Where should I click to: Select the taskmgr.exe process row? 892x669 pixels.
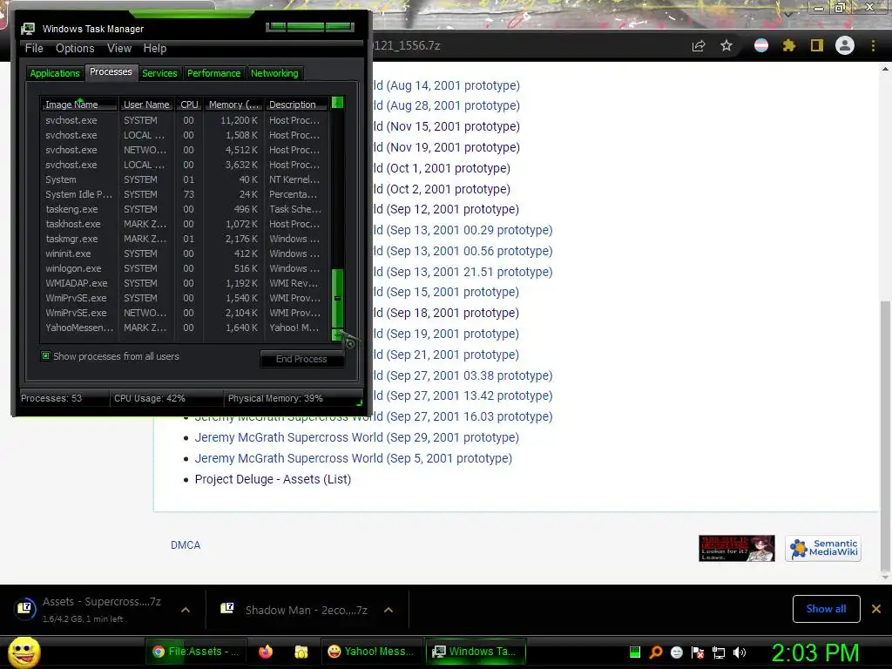pos(185,239)
